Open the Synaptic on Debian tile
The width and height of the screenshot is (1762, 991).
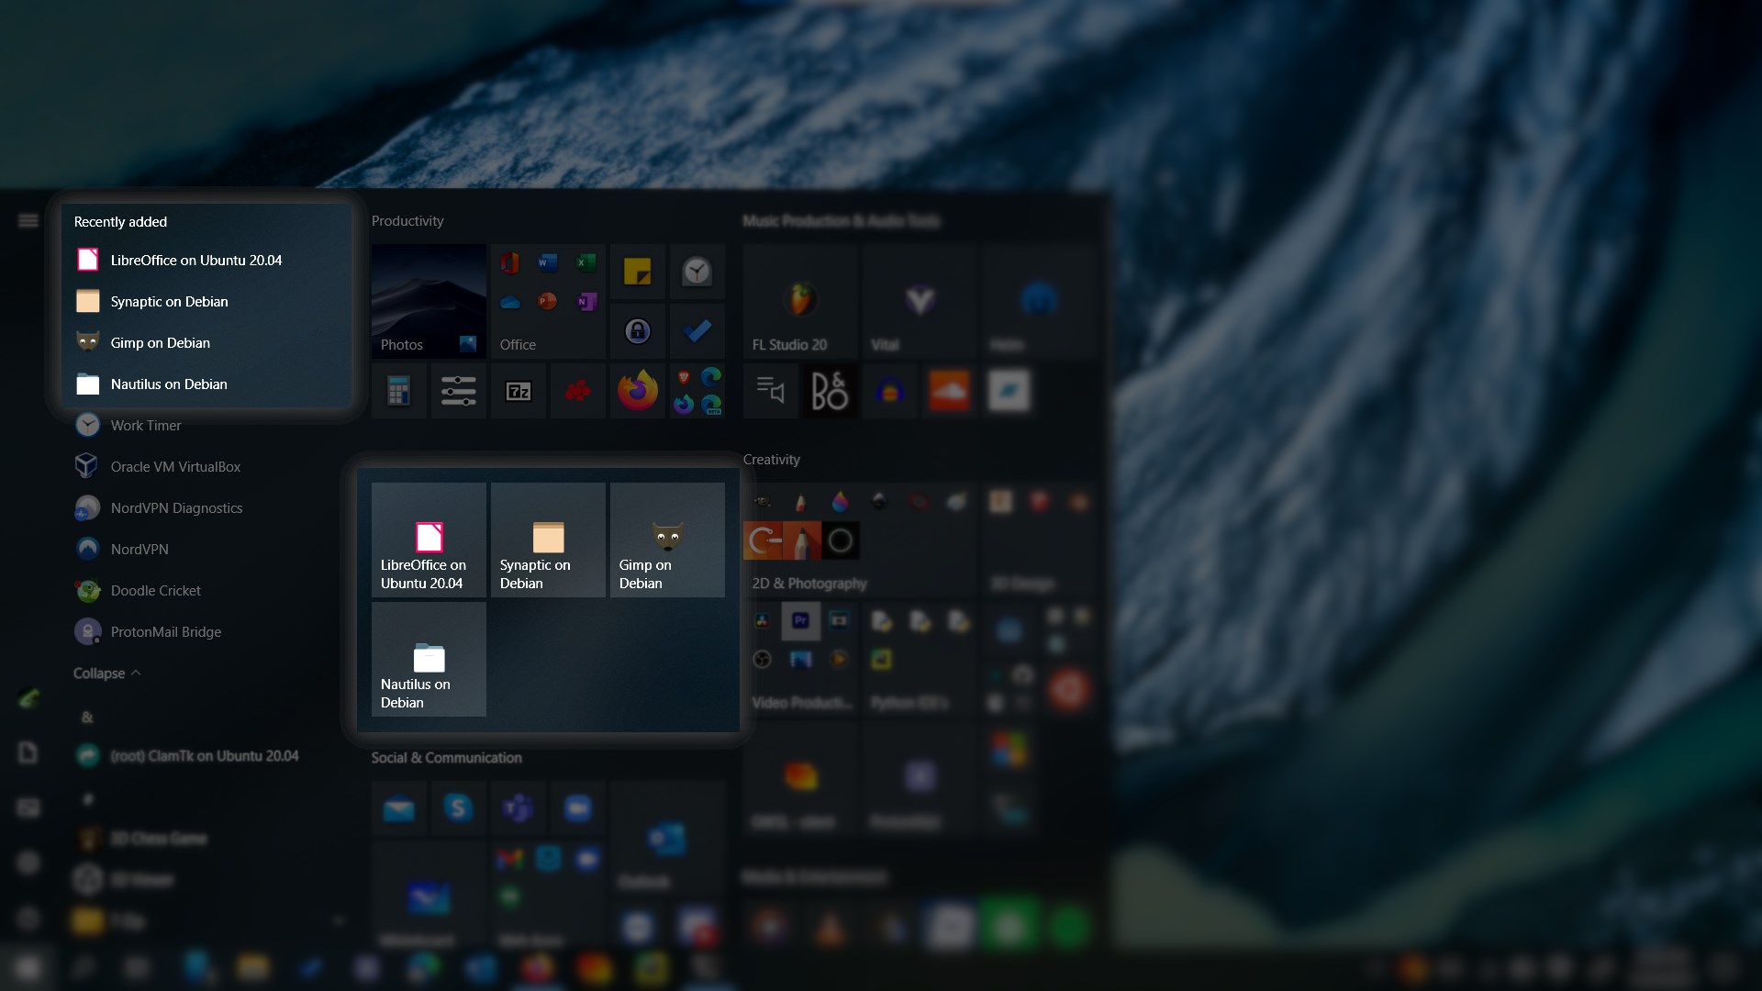pyautogui.click(x=548, y=540)
